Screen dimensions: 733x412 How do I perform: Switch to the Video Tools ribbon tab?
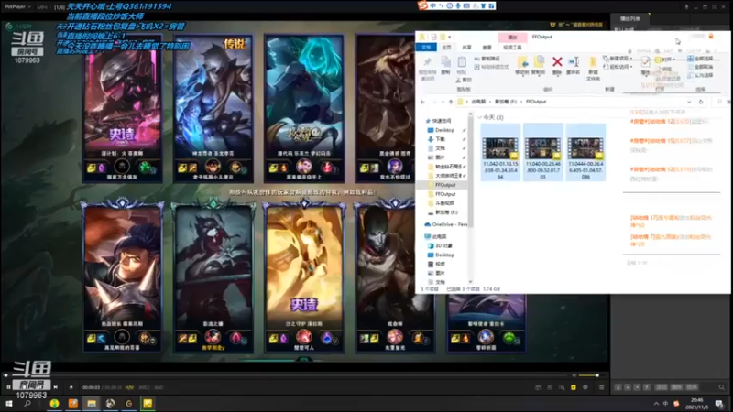click(x=512, y=48)
